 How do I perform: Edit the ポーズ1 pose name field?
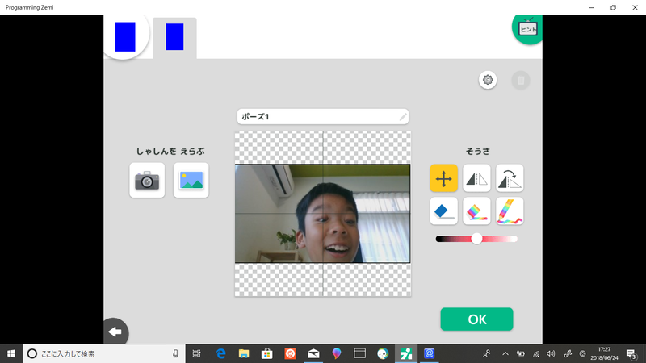(322, 117)
